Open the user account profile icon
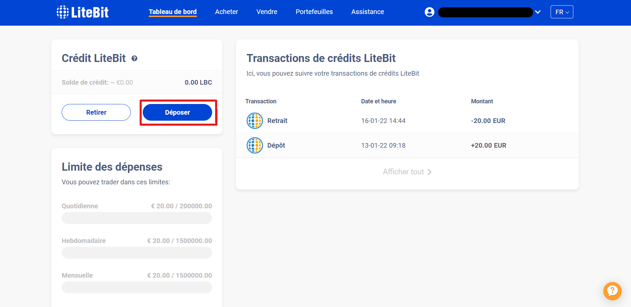Screen dimensions: 631x307 (429, 12)
